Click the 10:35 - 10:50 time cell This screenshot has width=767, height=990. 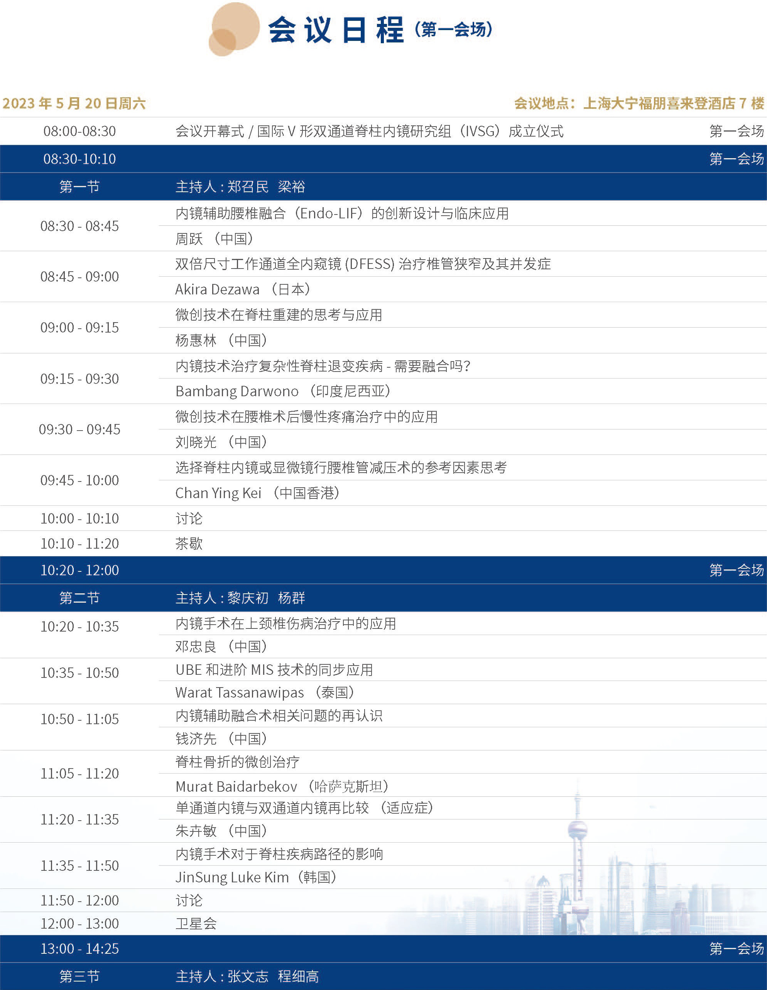click(x=80, y=673)
